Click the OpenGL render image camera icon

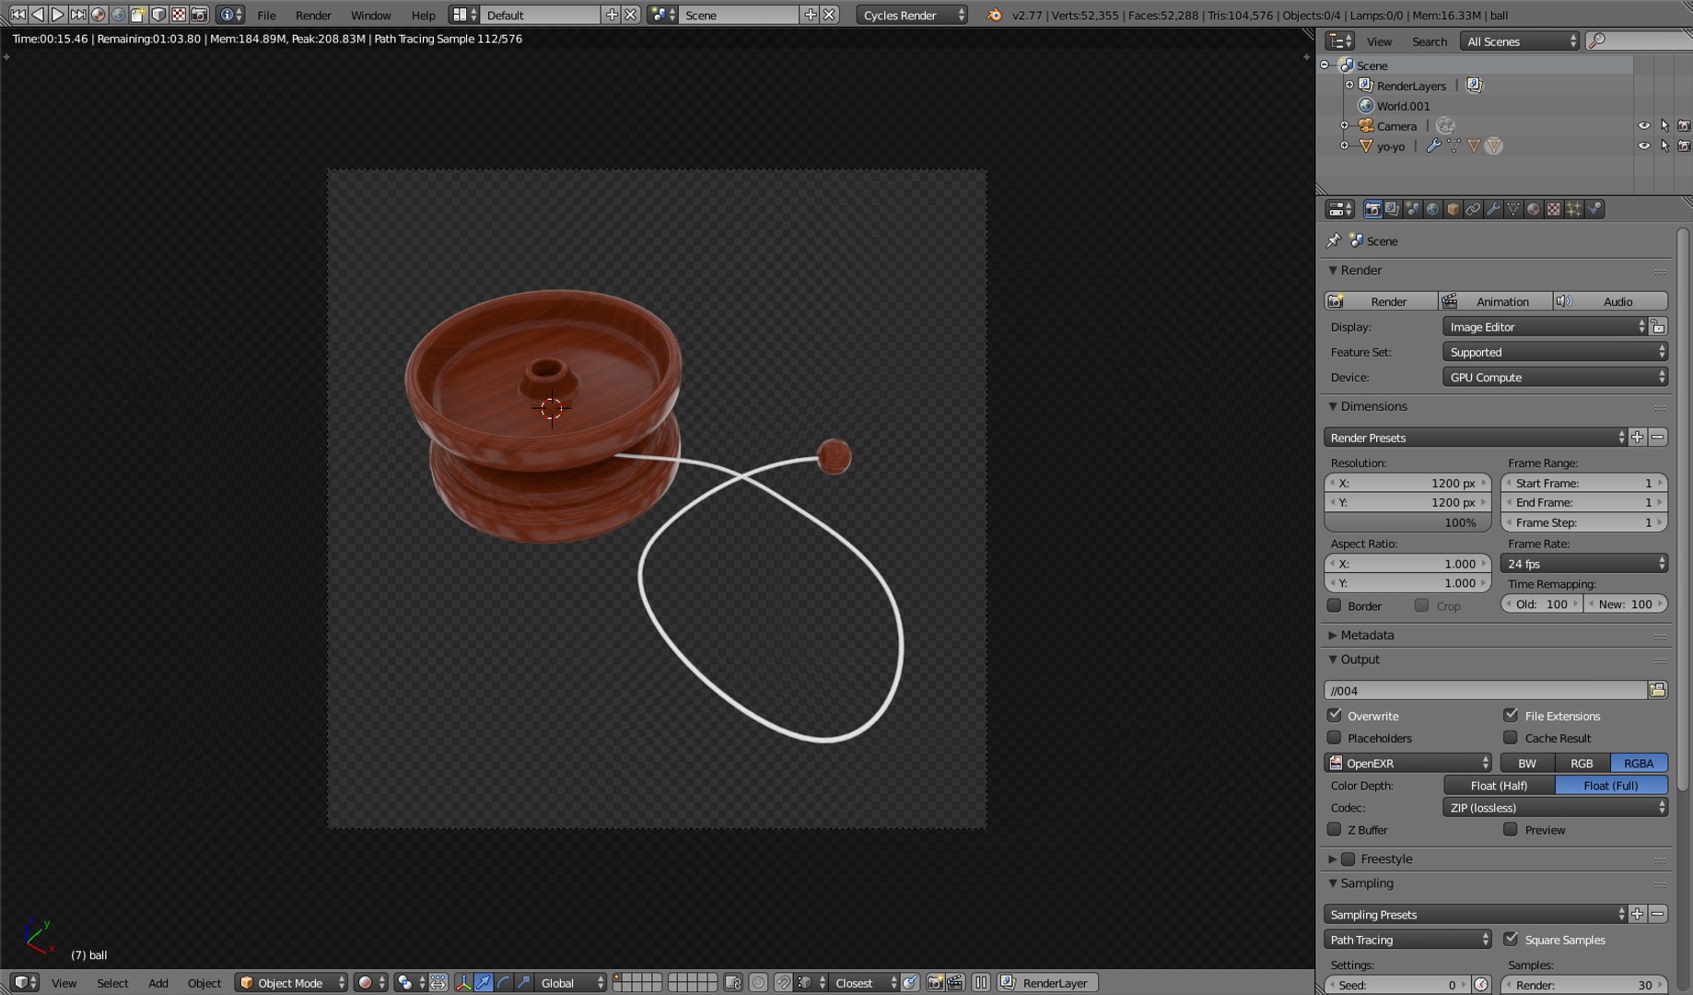[935, 983]
